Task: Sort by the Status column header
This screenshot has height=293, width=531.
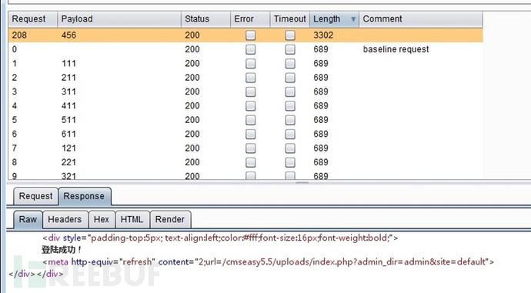Action: point(205,19)
